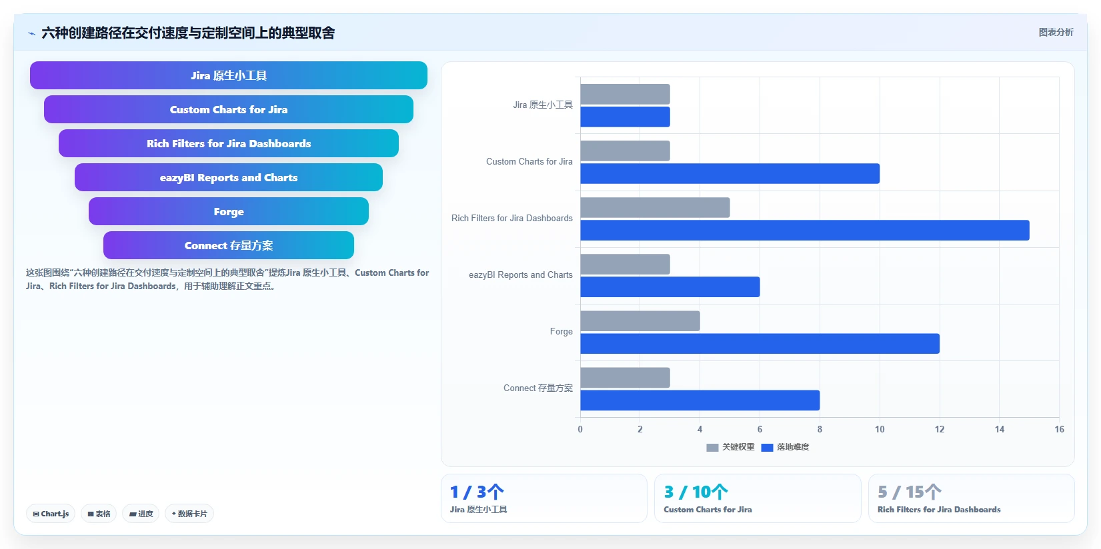Click the chart axis label 'Jira 原生小工具'
This screenshot has height=549, width=1101.
coord(543,105)
